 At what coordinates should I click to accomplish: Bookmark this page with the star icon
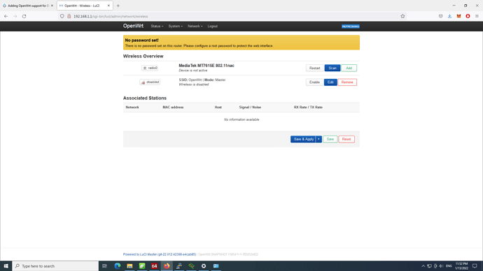click(402, 16)
